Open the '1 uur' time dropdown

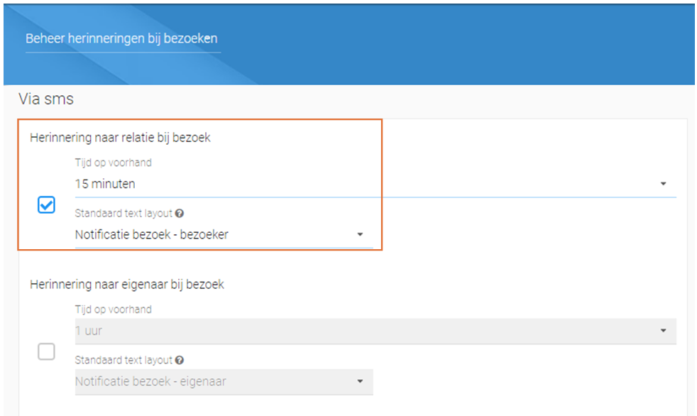pos(375,331)
